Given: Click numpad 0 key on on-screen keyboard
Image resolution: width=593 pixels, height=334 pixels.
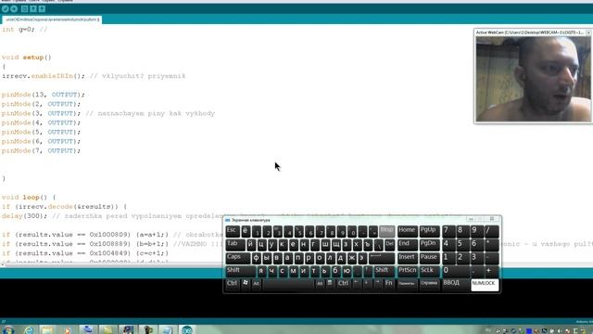Looking at the screenshot, I should [455, 271].
